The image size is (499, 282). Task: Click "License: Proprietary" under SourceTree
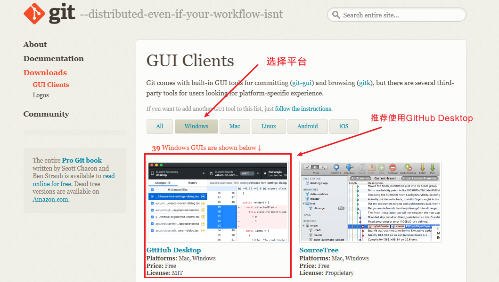pos(327,273)
